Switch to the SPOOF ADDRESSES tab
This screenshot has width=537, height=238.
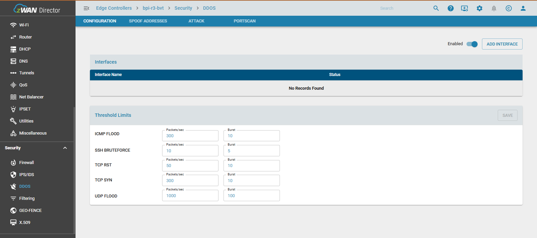(148, 21)
